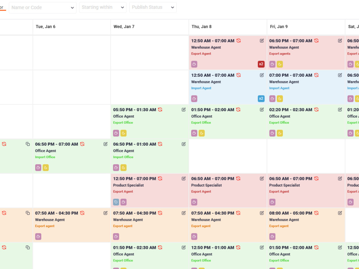359x269 pixels.
Task: Click night moon icon on Fri Export agents shift
Action: [x=280, y=64]
